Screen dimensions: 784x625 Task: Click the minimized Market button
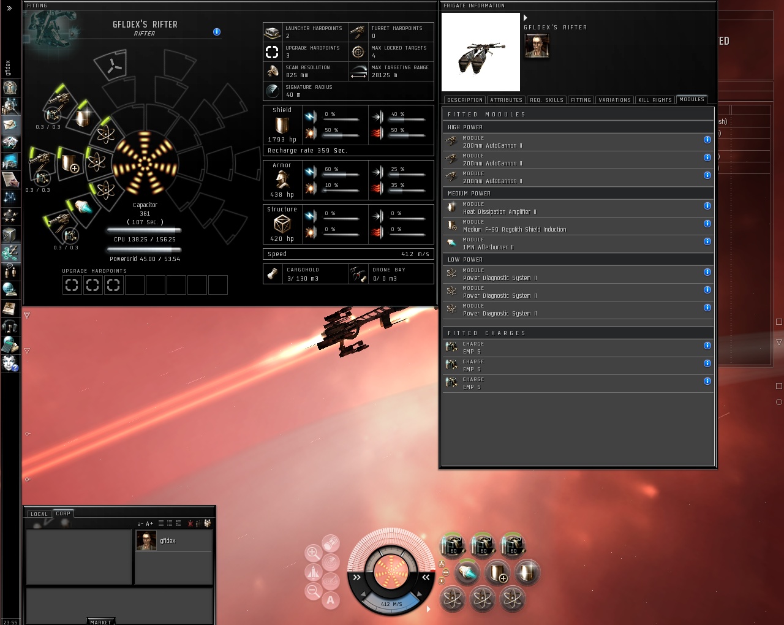tap(101, 622)
